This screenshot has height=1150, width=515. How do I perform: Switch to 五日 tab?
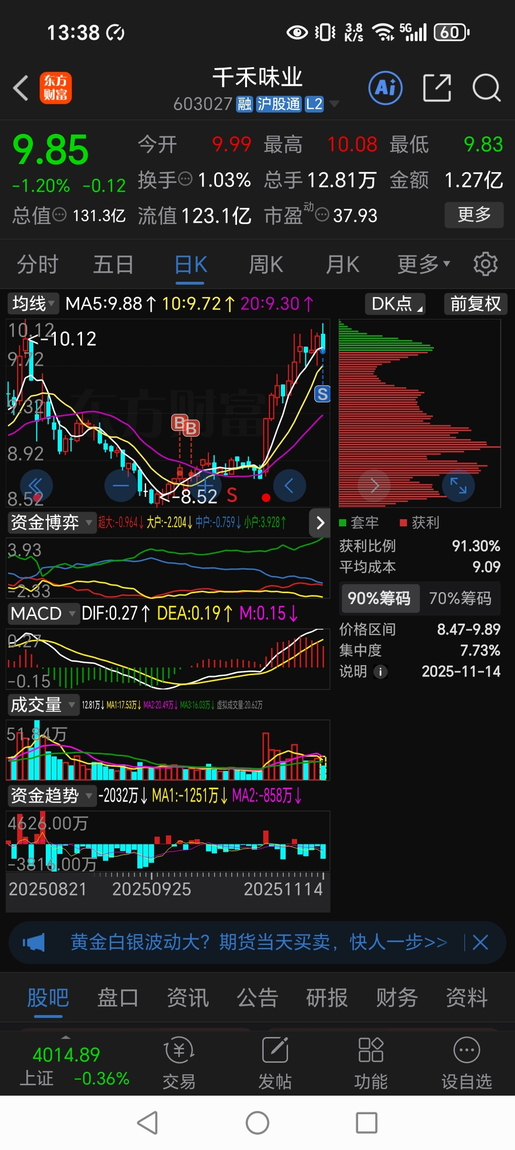pos(113,264)
